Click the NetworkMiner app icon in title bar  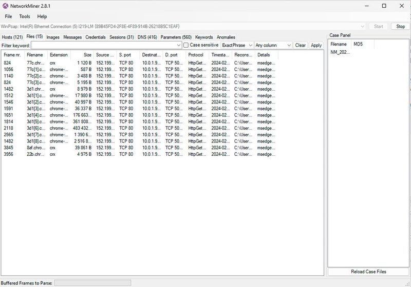(x=6, y=6)
